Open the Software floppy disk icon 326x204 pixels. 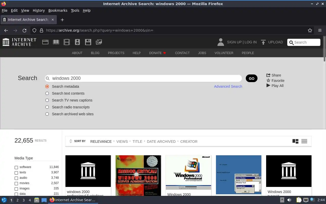point(88,42)
